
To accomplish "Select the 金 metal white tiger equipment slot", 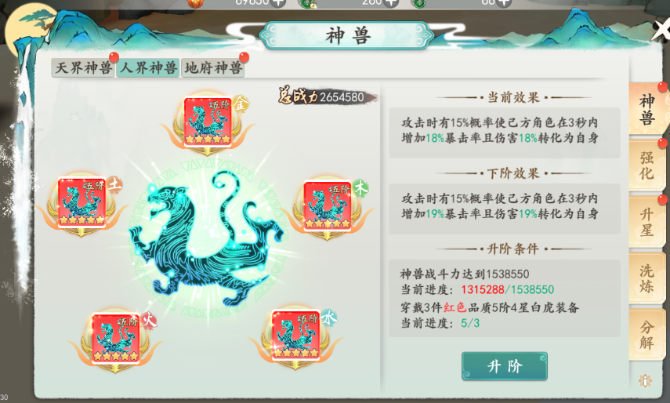I will pyautogui.click(x=208, y=122).
